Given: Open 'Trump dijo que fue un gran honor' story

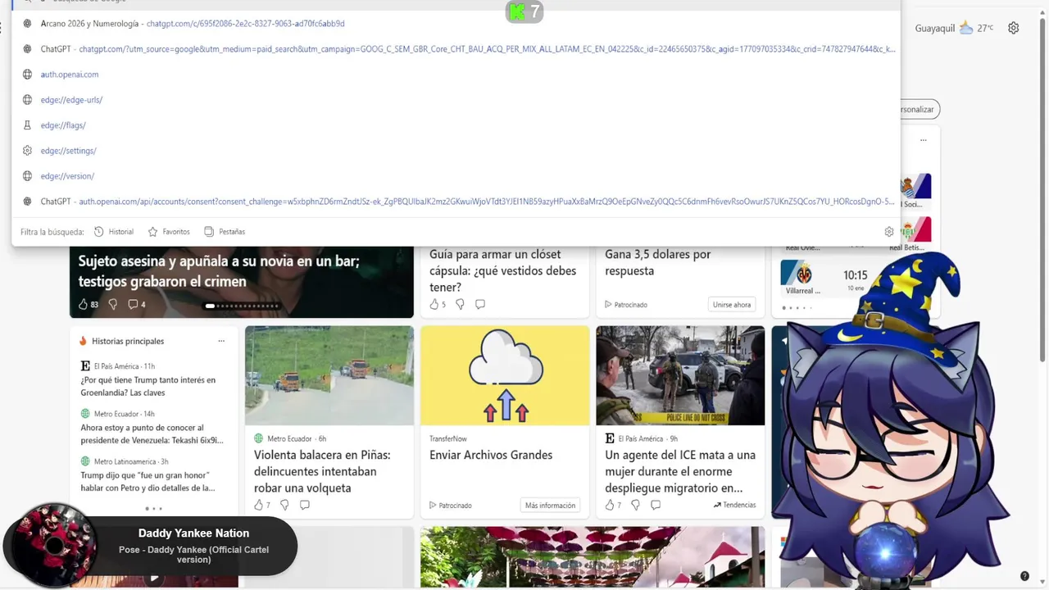Looking at the screenshot, I should (x=148, y=481).
